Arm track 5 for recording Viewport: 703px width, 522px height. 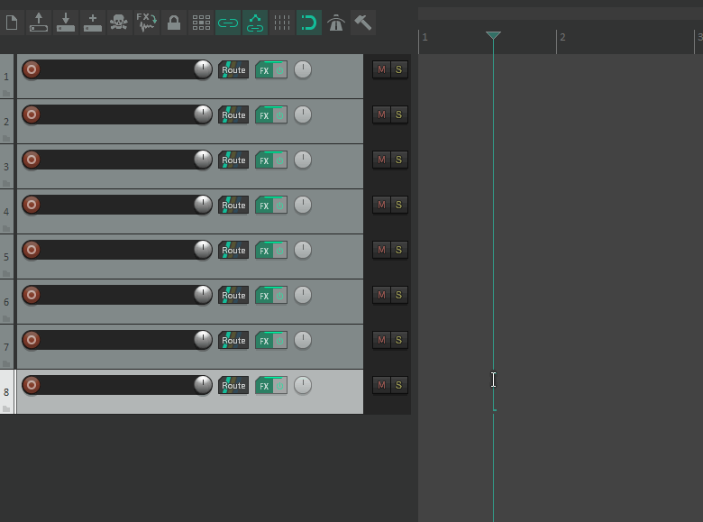[32, 250]
